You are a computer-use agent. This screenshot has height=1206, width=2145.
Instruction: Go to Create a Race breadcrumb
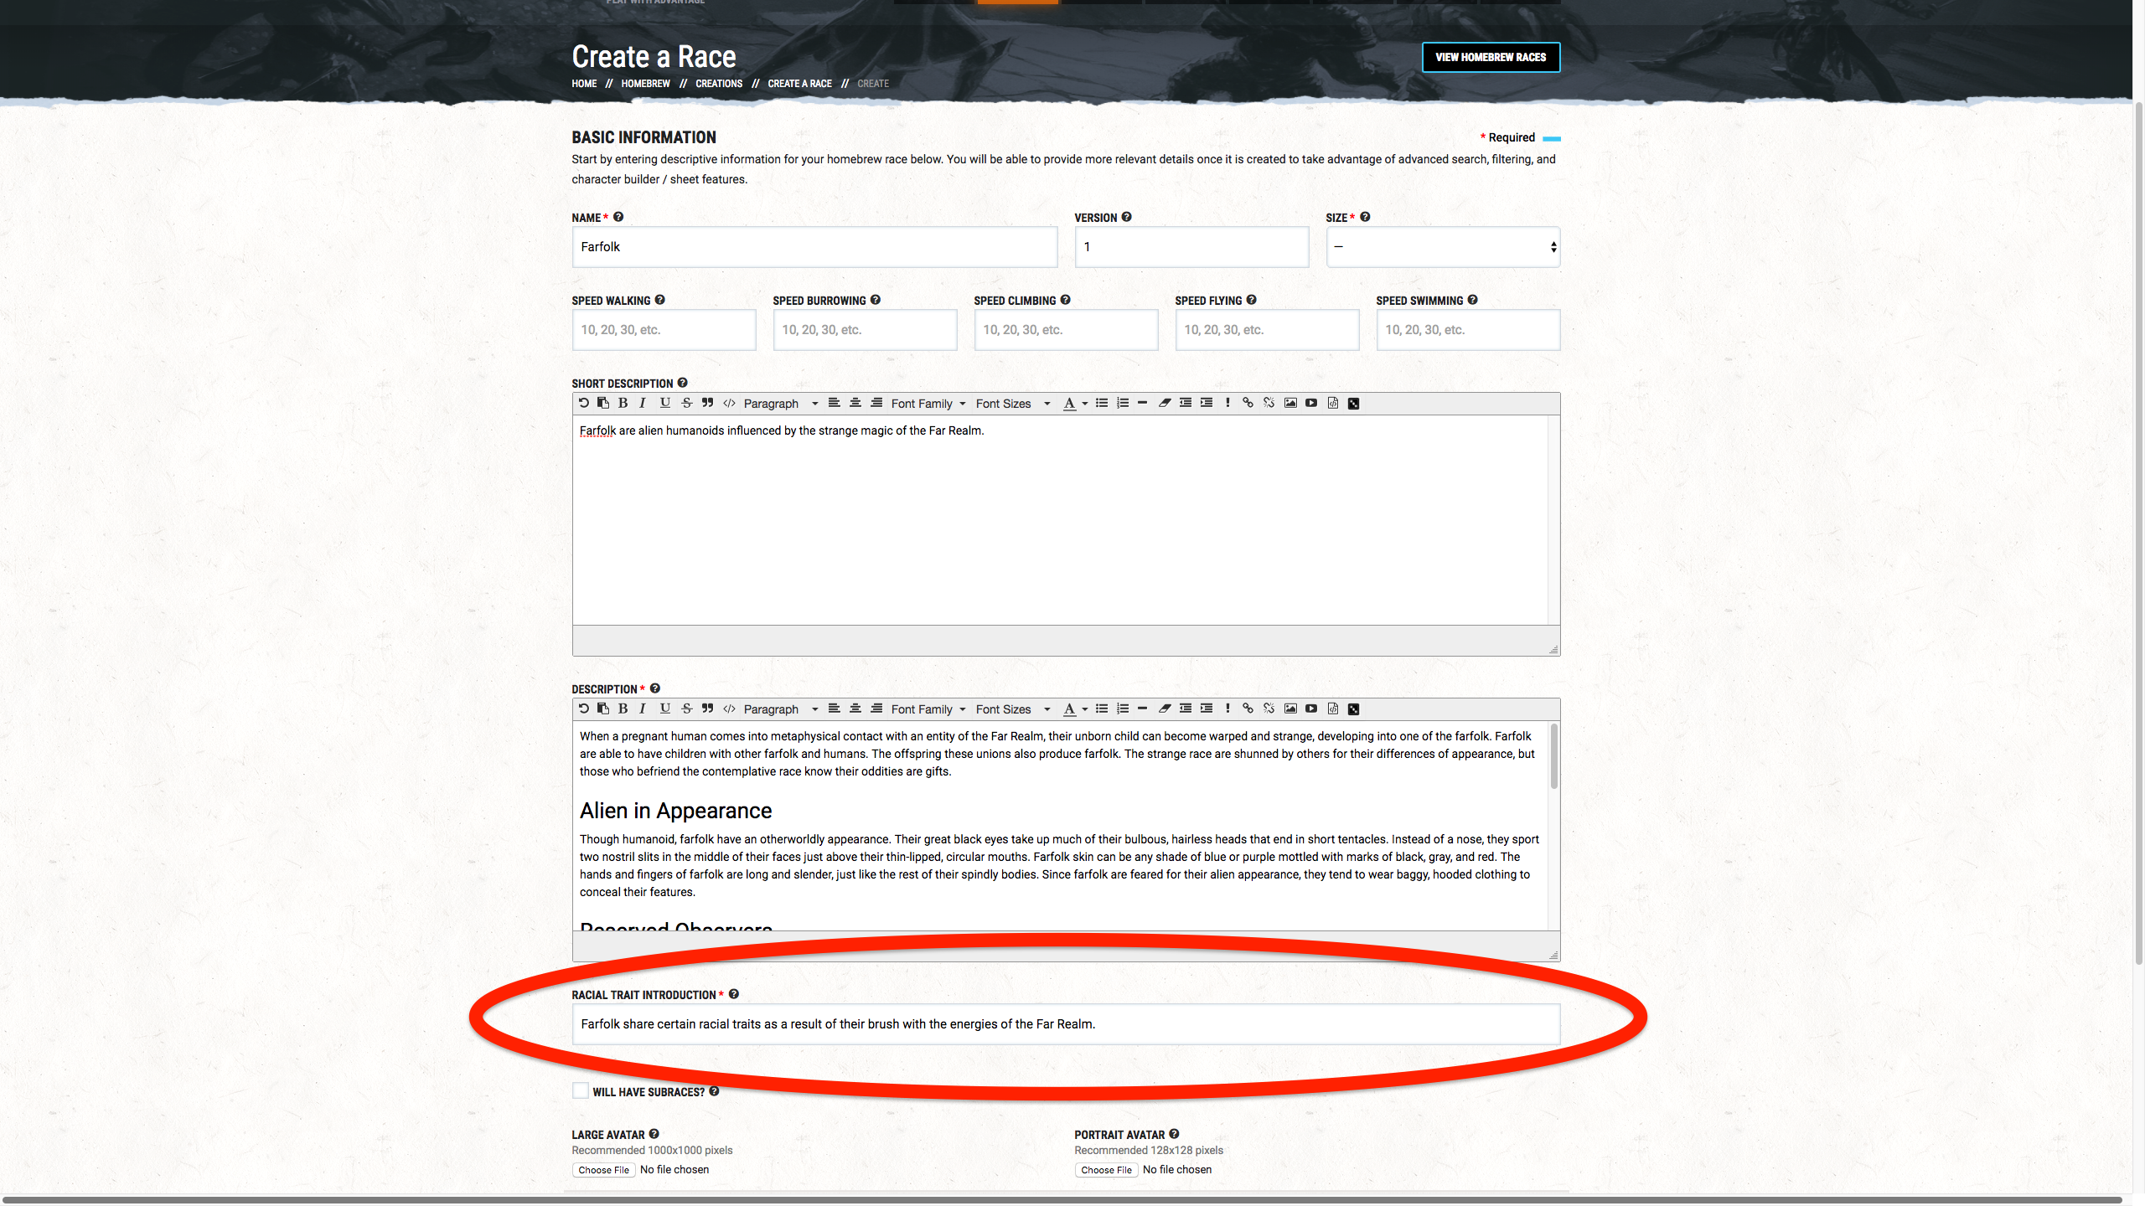coord(799,84)
